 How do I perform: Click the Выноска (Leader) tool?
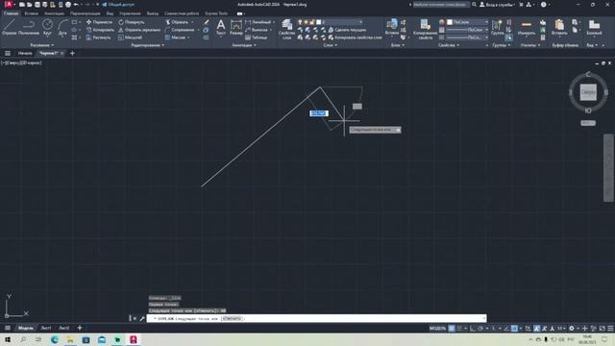click(x=257, y=30)
